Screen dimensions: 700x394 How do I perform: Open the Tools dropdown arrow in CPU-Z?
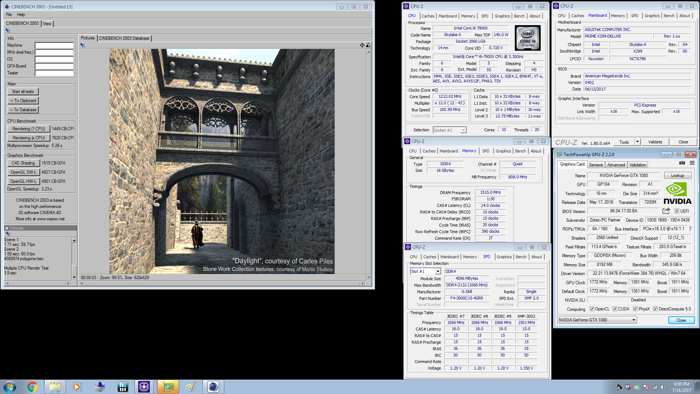tap(637, 142)
